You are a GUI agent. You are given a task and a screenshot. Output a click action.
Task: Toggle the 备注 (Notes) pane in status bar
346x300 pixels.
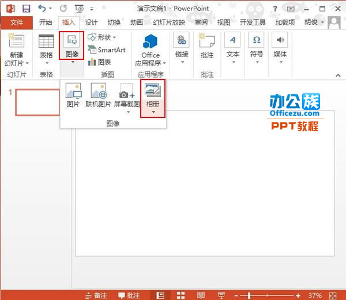point(96,295)
